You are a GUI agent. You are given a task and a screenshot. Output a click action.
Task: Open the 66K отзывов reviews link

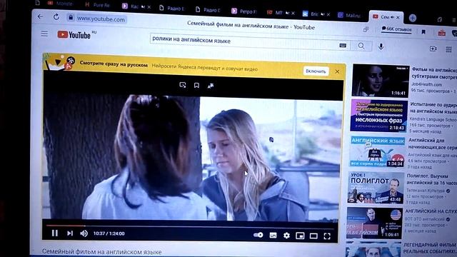tap(396, 29)
